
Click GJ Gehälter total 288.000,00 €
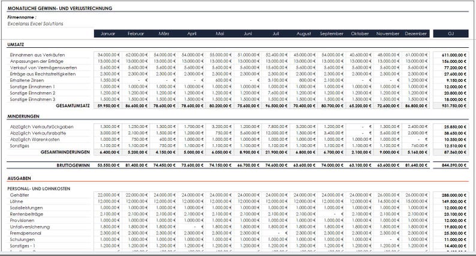[451, 196]
